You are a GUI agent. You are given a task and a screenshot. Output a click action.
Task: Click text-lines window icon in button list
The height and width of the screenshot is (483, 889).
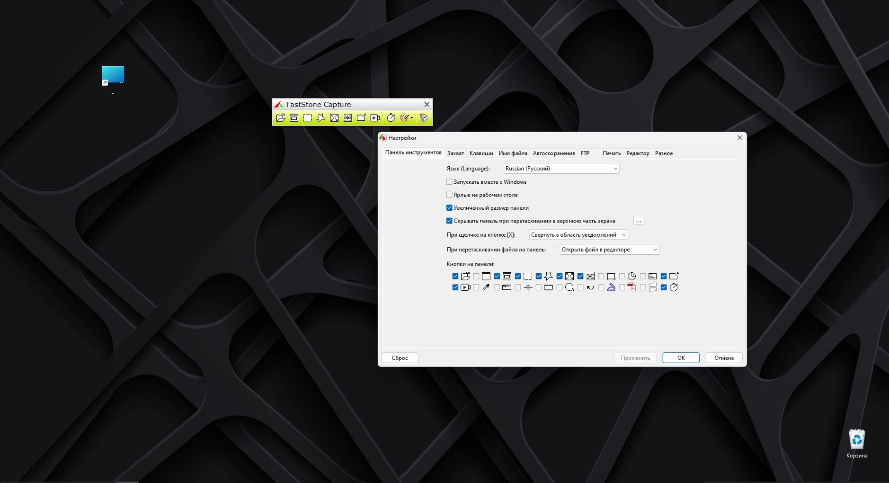(653, 277)
